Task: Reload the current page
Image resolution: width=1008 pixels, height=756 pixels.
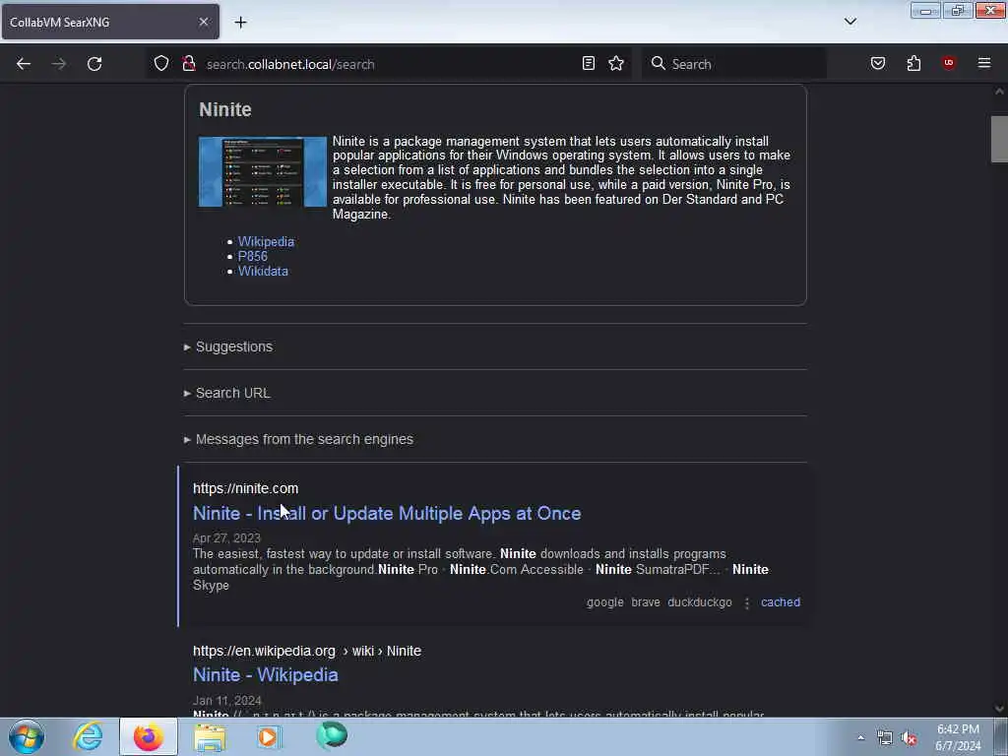Action: (x=94, y=64)
